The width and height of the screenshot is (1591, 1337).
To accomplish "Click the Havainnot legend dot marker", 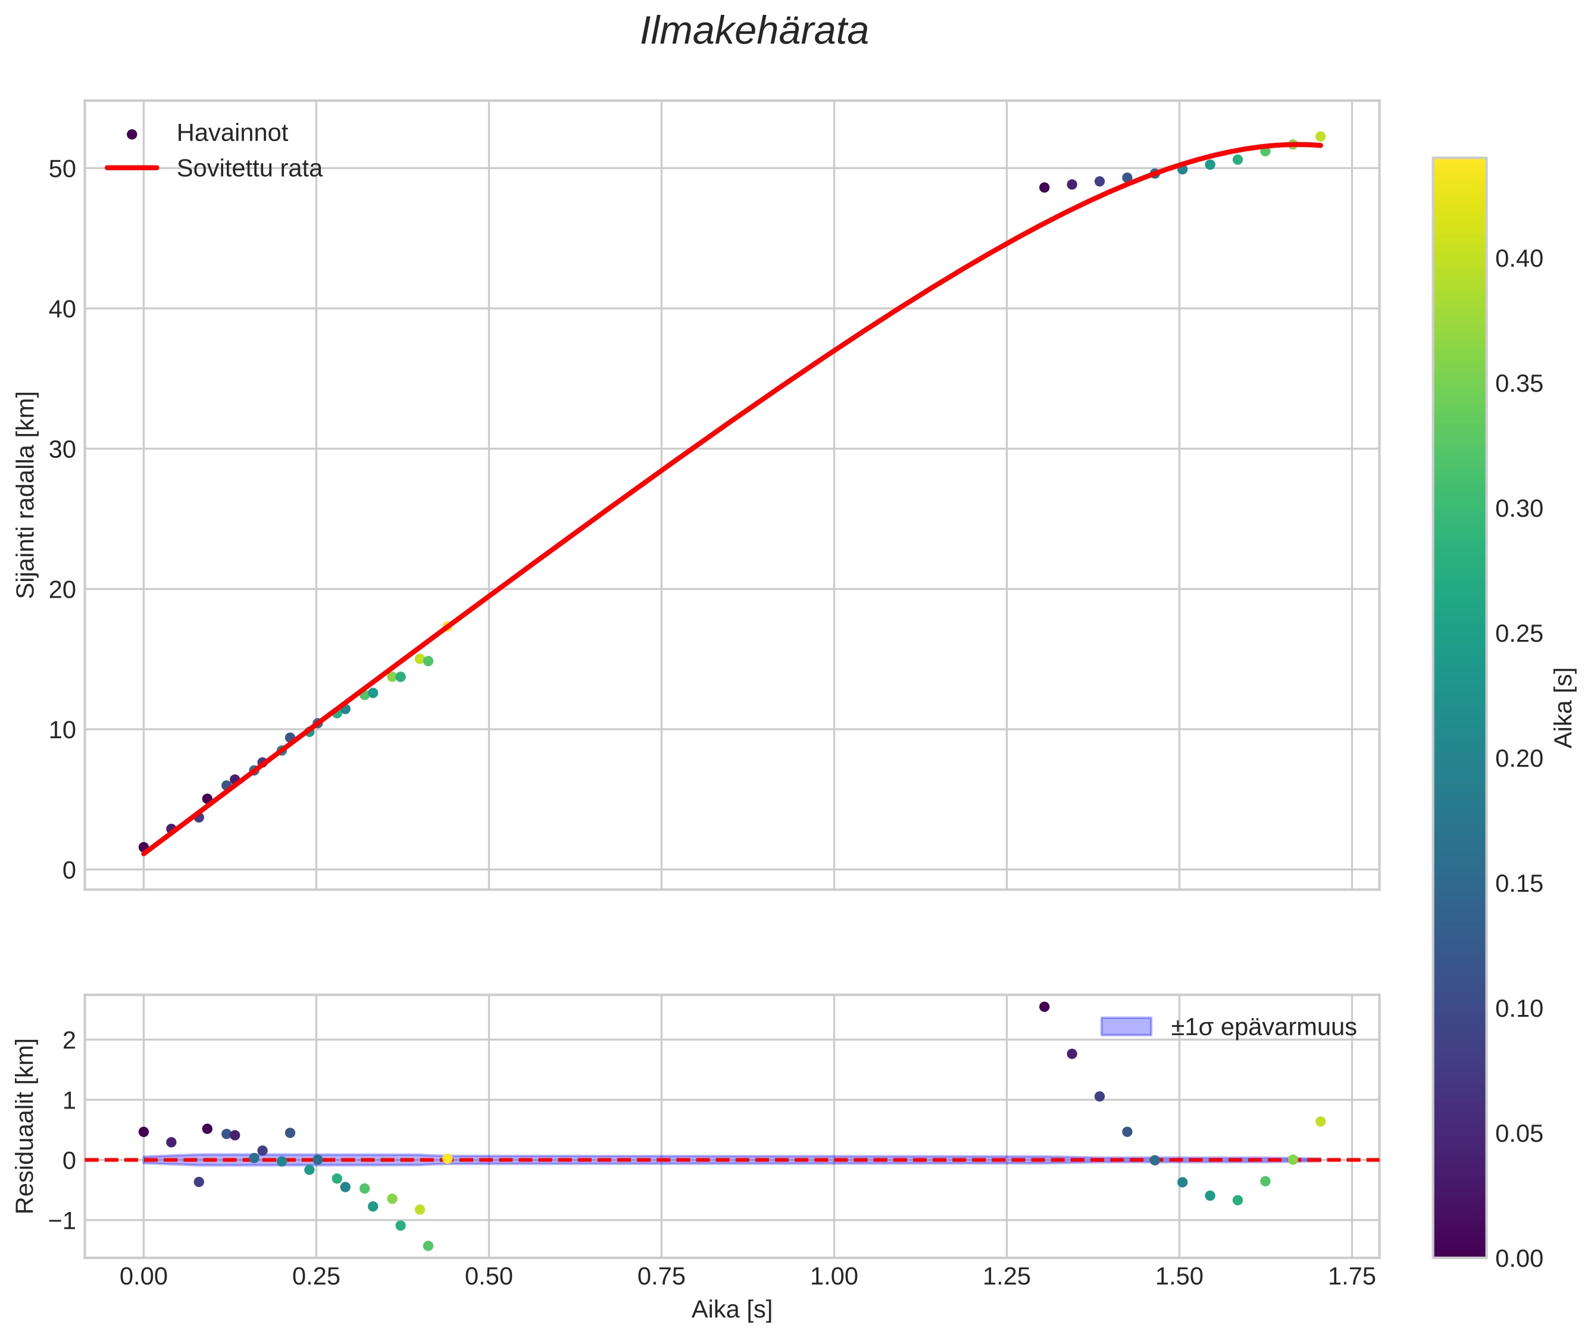I will click(x=132, y=134).
